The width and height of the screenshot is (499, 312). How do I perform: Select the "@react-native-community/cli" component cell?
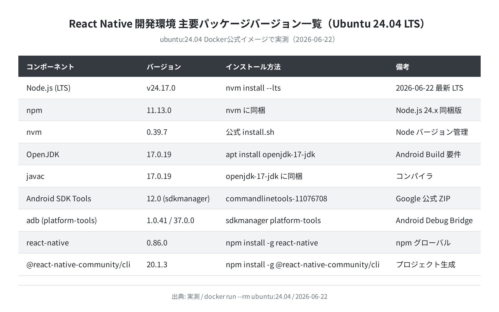(x=78, y=265)
